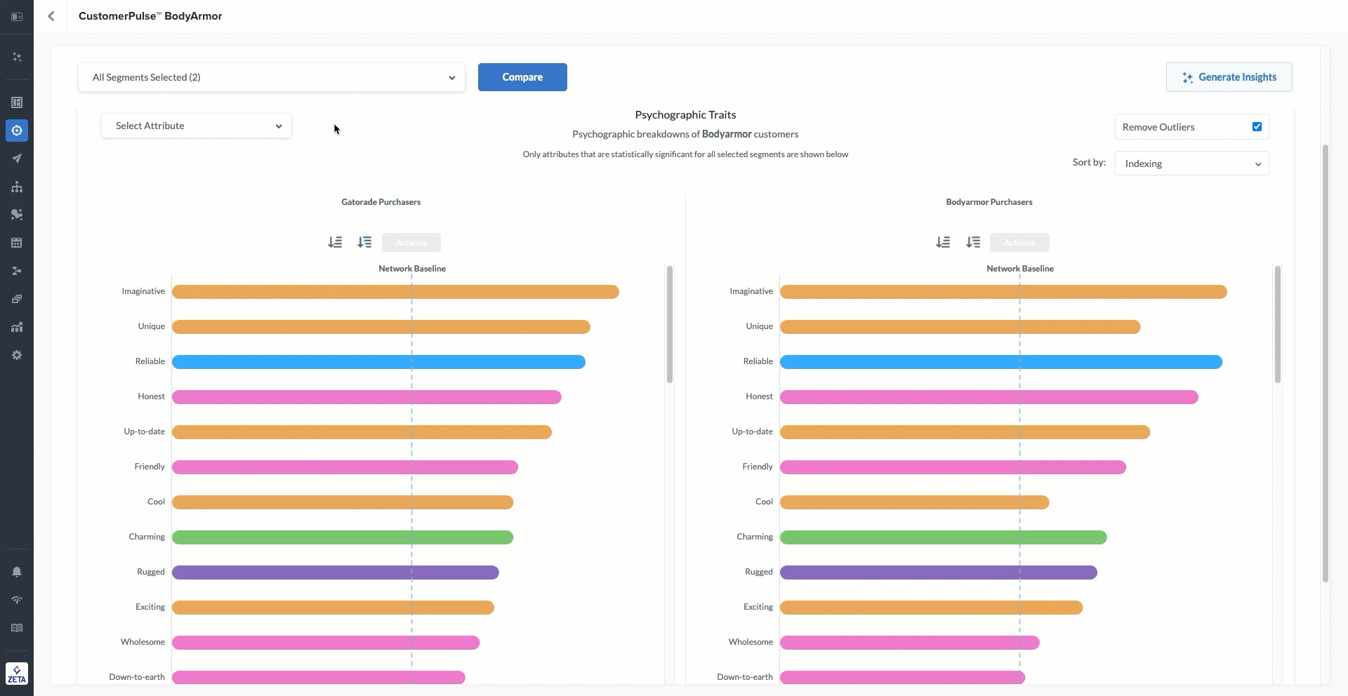Screen dimensions: 1348x696
Task: Toggle the sidebar panel icon at top
Action: [17, 16]
